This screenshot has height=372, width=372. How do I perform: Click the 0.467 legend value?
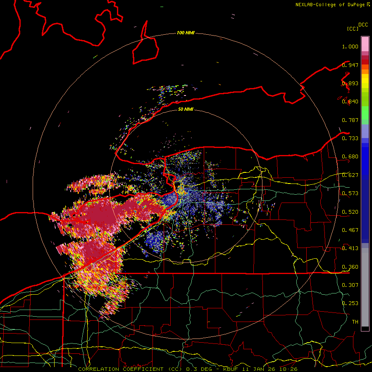coord(350,230)
